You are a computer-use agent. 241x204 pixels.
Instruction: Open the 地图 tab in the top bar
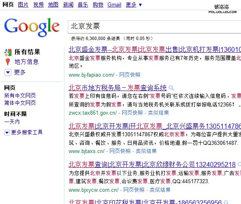(x=53, y=5)
